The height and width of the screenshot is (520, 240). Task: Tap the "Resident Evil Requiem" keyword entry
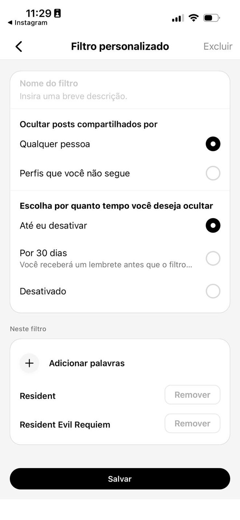[65, 424]
